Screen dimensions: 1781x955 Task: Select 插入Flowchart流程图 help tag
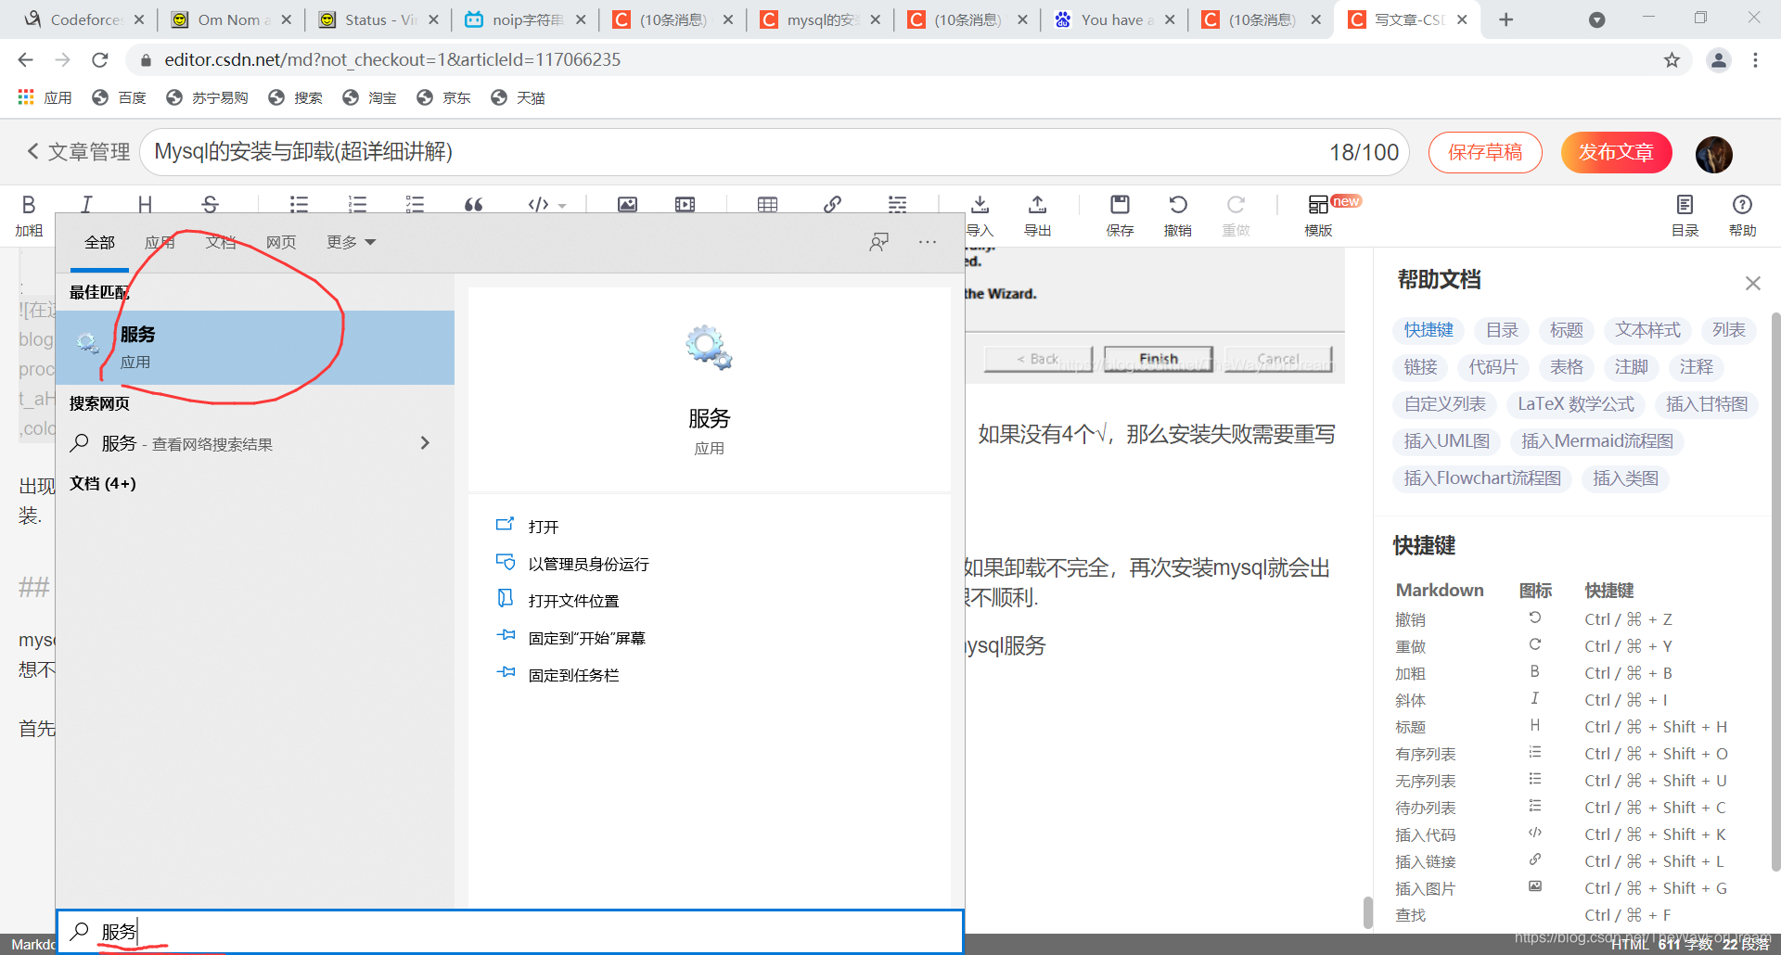tap(1482, 478)
